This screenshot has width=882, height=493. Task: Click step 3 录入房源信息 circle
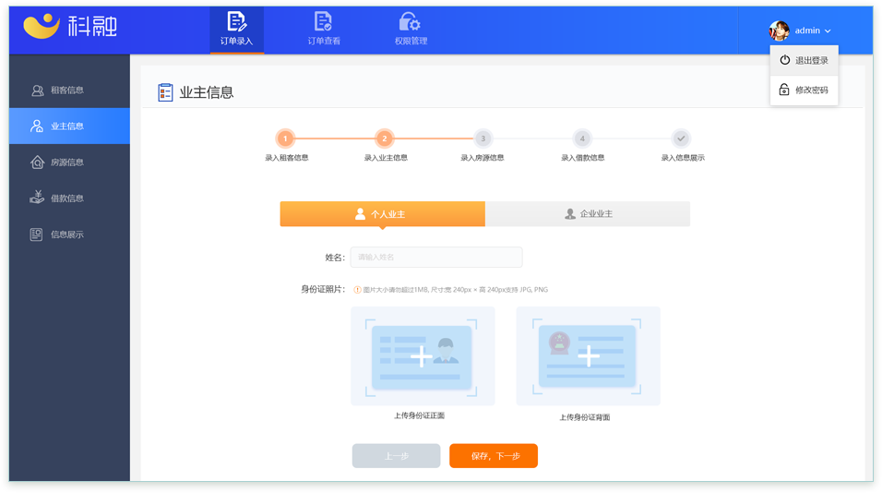click(x=483, y=138)
